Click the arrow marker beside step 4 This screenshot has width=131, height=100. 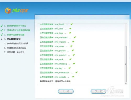pos(2,39)
